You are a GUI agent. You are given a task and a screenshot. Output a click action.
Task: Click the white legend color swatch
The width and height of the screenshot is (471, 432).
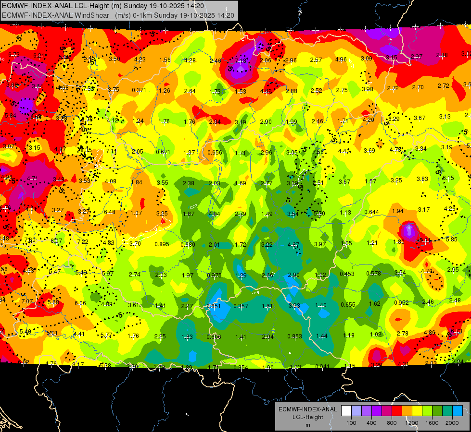pyautogui.click(x=346, y=411)
